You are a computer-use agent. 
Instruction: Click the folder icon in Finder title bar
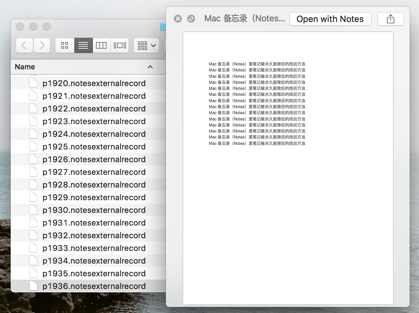tap(163, 27)
